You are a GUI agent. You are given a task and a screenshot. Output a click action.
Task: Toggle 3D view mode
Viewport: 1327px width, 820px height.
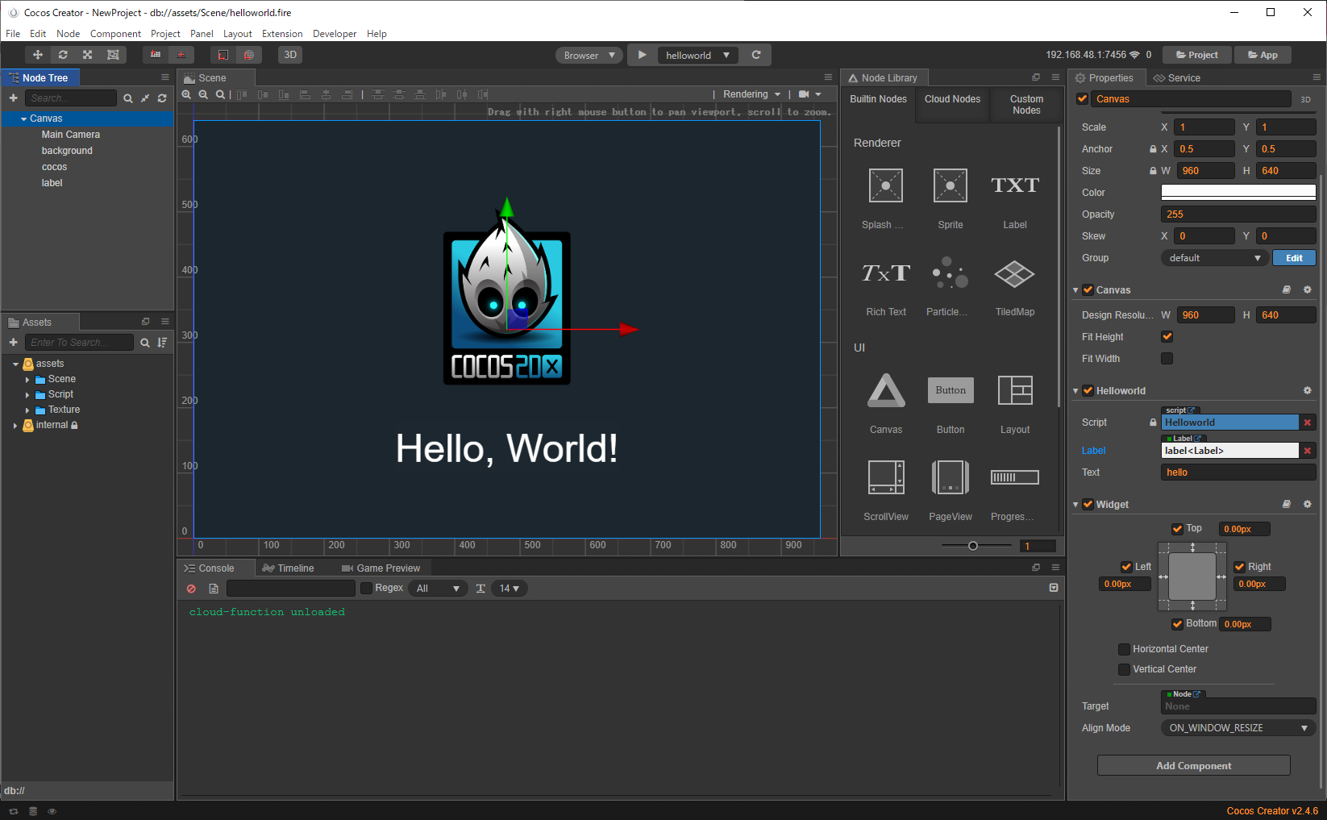pyautogui.click(x=289, y=55)
